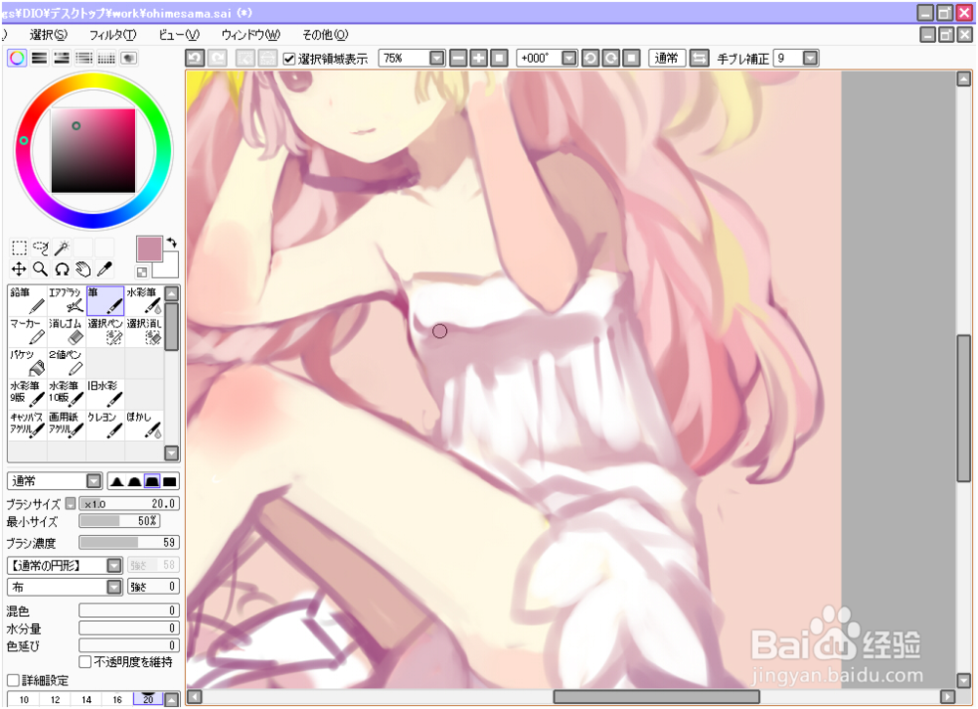Select the 水彩筆 9版 brush

point(27,394)
